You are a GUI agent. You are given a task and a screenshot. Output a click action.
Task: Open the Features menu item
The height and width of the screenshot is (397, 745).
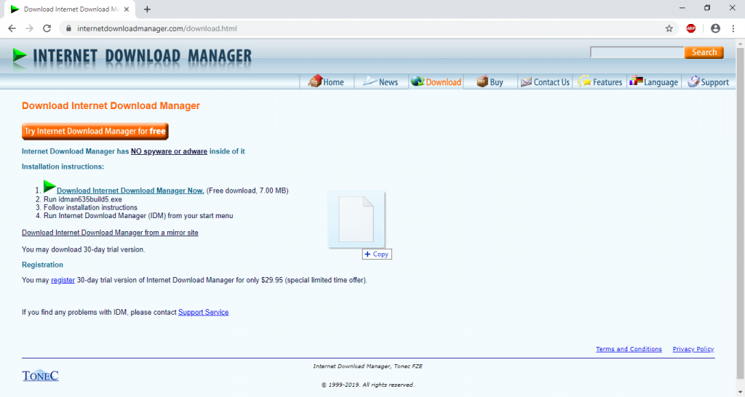(x=599, y=81)
